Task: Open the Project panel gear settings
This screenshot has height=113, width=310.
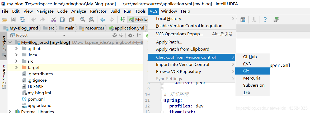Action: [x=131, y=35]
